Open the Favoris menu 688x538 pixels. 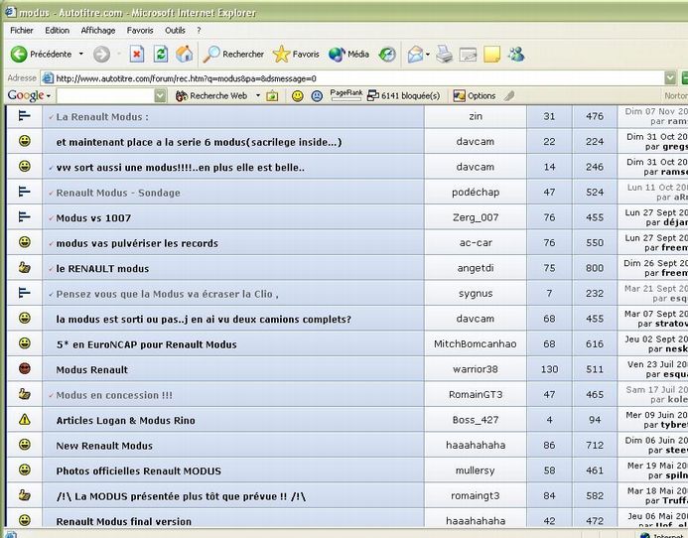[x=140, y=31]
